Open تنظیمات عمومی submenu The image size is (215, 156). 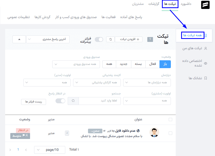(x=18, y=17)
